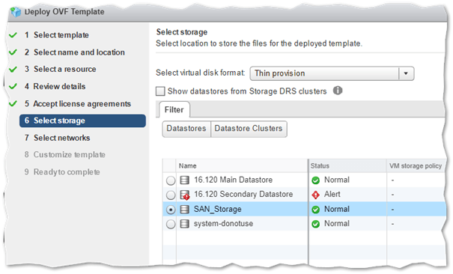Click the Datastore Clusters filter button
The image size is (453, 274).
(x=249, y=129)
